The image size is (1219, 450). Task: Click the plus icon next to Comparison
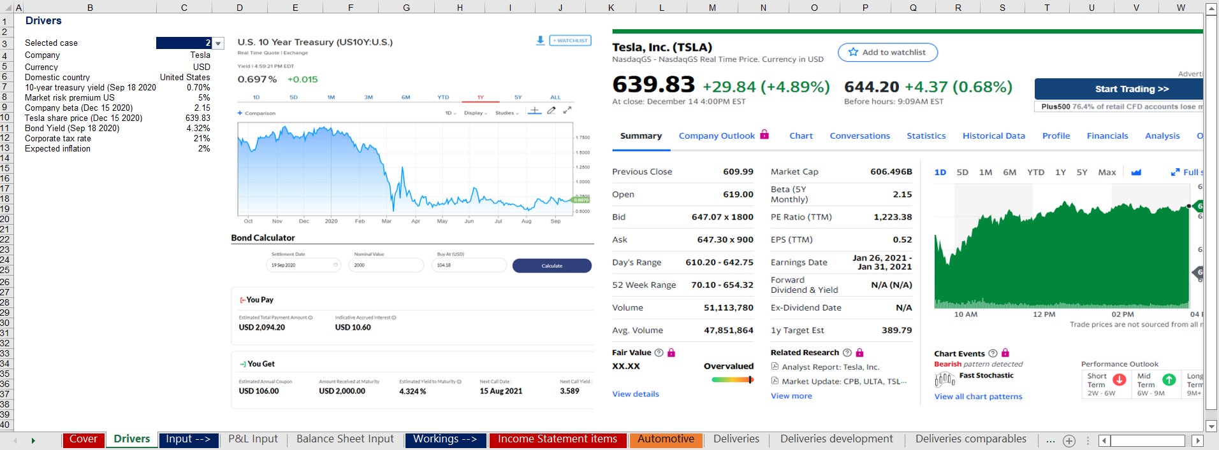(x=240, y=113)
